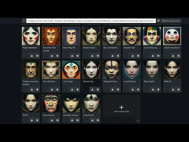Set weight on Wanda Gág card
This screenshot has width=189, height=142.
click(x=92, y=89)
